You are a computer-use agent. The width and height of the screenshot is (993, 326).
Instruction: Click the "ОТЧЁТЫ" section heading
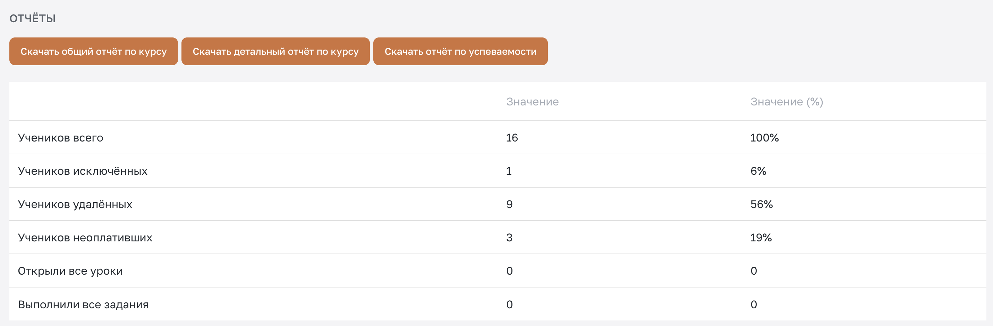click(x=33, y=18)
